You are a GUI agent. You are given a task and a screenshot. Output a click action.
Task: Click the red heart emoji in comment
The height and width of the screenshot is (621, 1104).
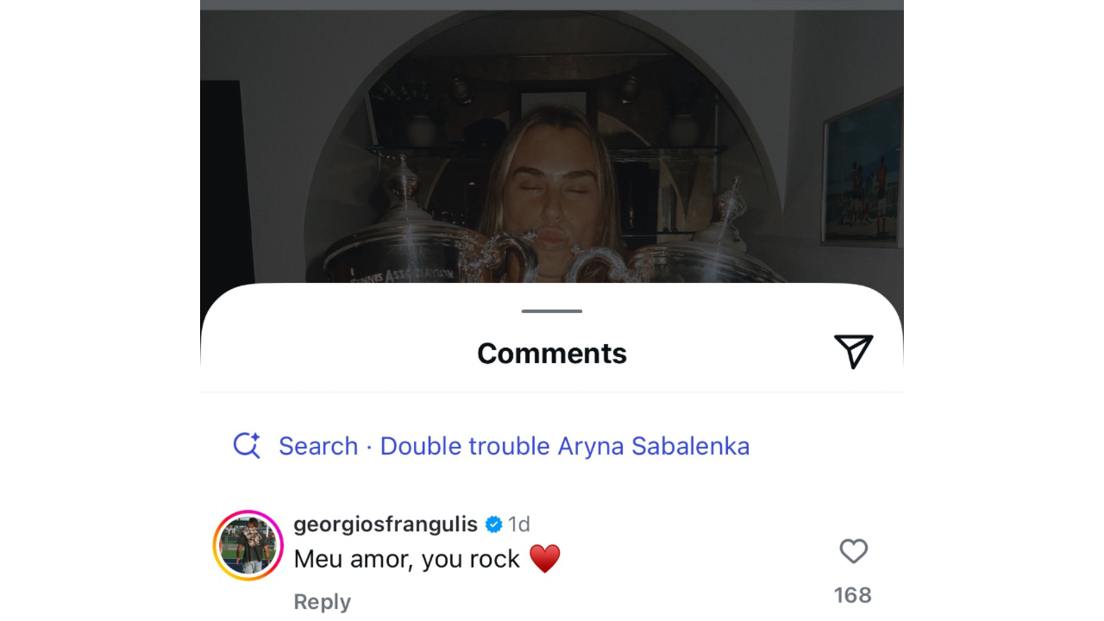(x=544, y=559)
